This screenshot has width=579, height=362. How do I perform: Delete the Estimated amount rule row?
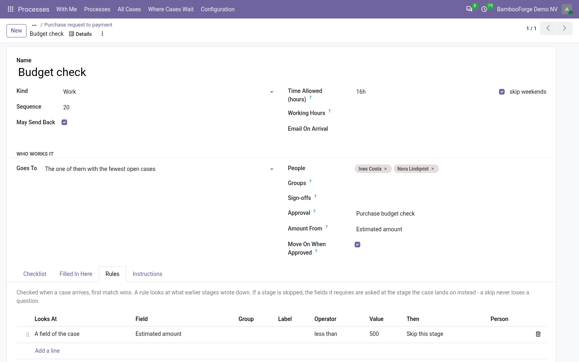538,334
